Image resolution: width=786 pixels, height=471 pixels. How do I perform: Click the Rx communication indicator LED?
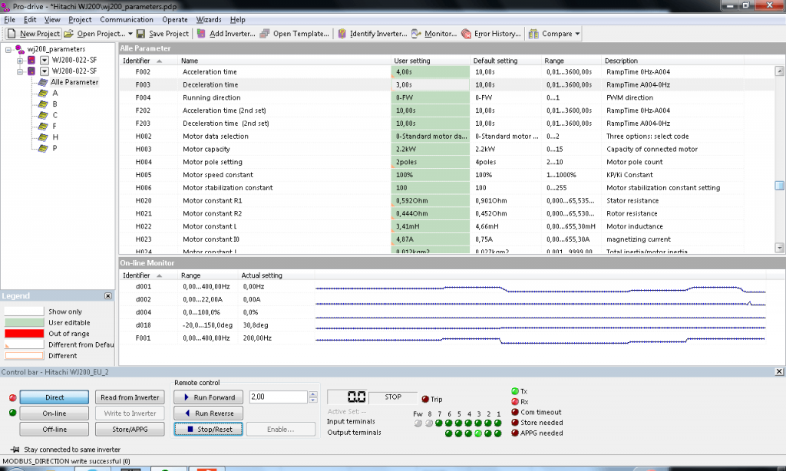click(515, 401)
